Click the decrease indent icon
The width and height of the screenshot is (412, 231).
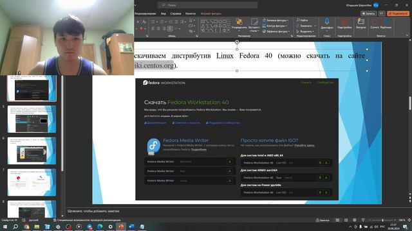[171, 22]
